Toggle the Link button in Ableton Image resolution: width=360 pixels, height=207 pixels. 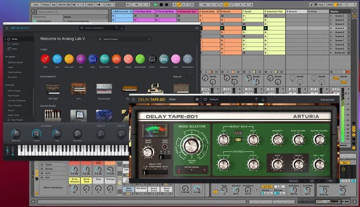(x=34, y=4)
